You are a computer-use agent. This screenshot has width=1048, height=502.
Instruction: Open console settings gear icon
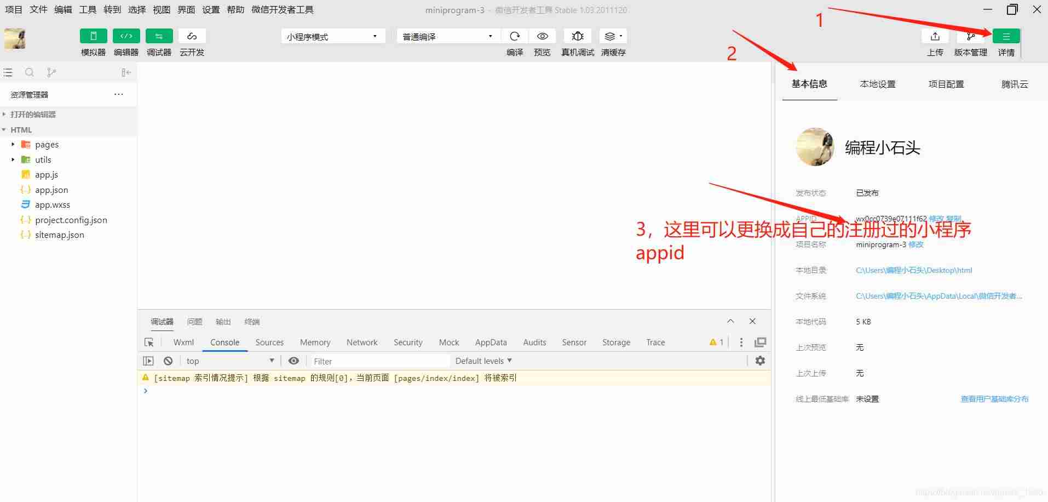coord(760,361)
